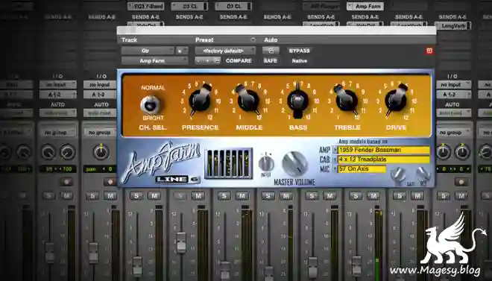492x281 pixels.
Task: Click the Track header label
Action: point(129,40)
